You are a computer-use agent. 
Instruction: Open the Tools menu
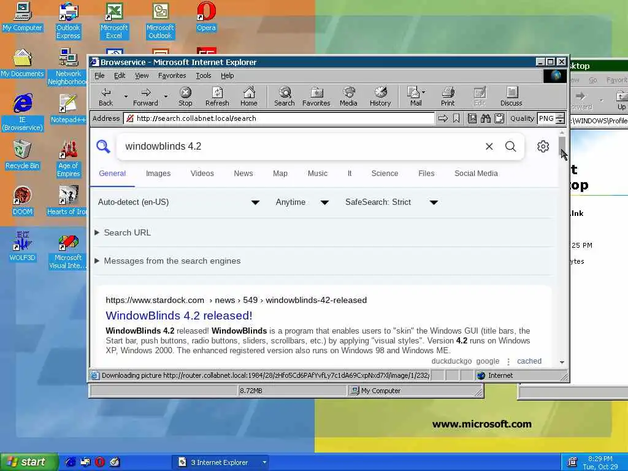pos(204,75)
